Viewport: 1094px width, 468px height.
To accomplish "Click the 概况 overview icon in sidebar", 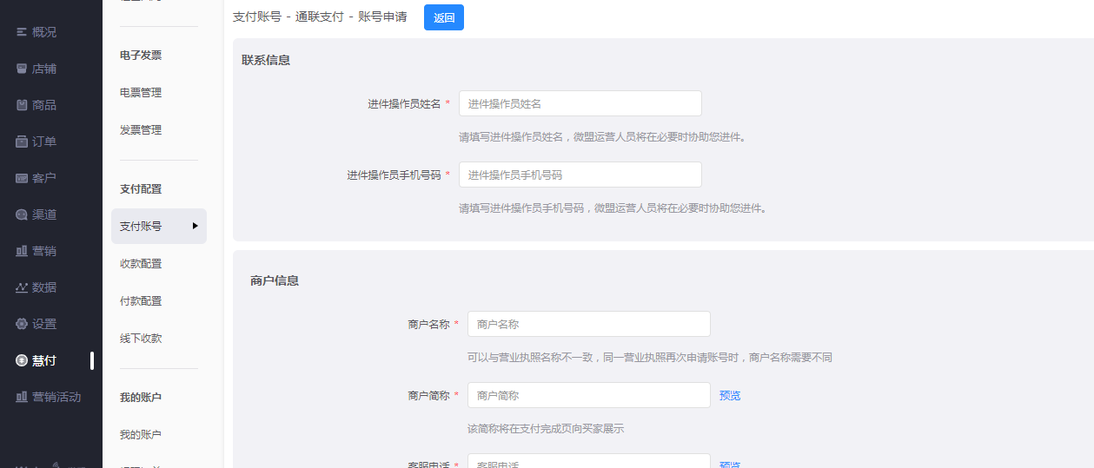I will pos(22,32).
